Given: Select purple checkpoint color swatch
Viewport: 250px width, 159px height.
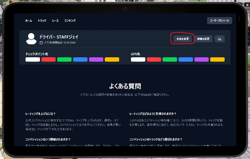Looking at the screenshot, I should click(96, 59).
